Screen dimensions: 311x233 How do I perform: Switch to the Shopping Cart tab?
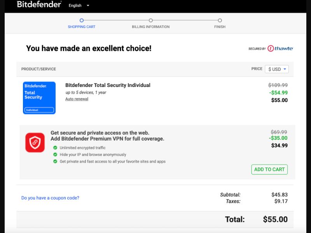point(81,26)
